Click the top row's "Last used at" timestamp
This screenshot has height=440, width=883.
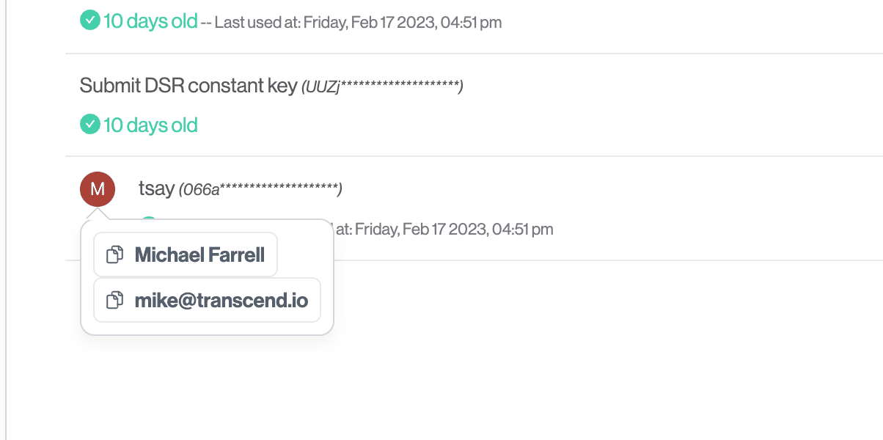358,22
